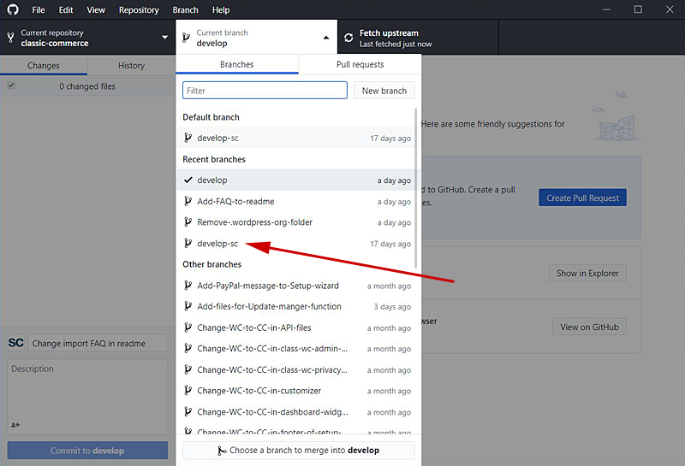
Task: Click branch icon of default develop-sc row
Action: point(188,138)
